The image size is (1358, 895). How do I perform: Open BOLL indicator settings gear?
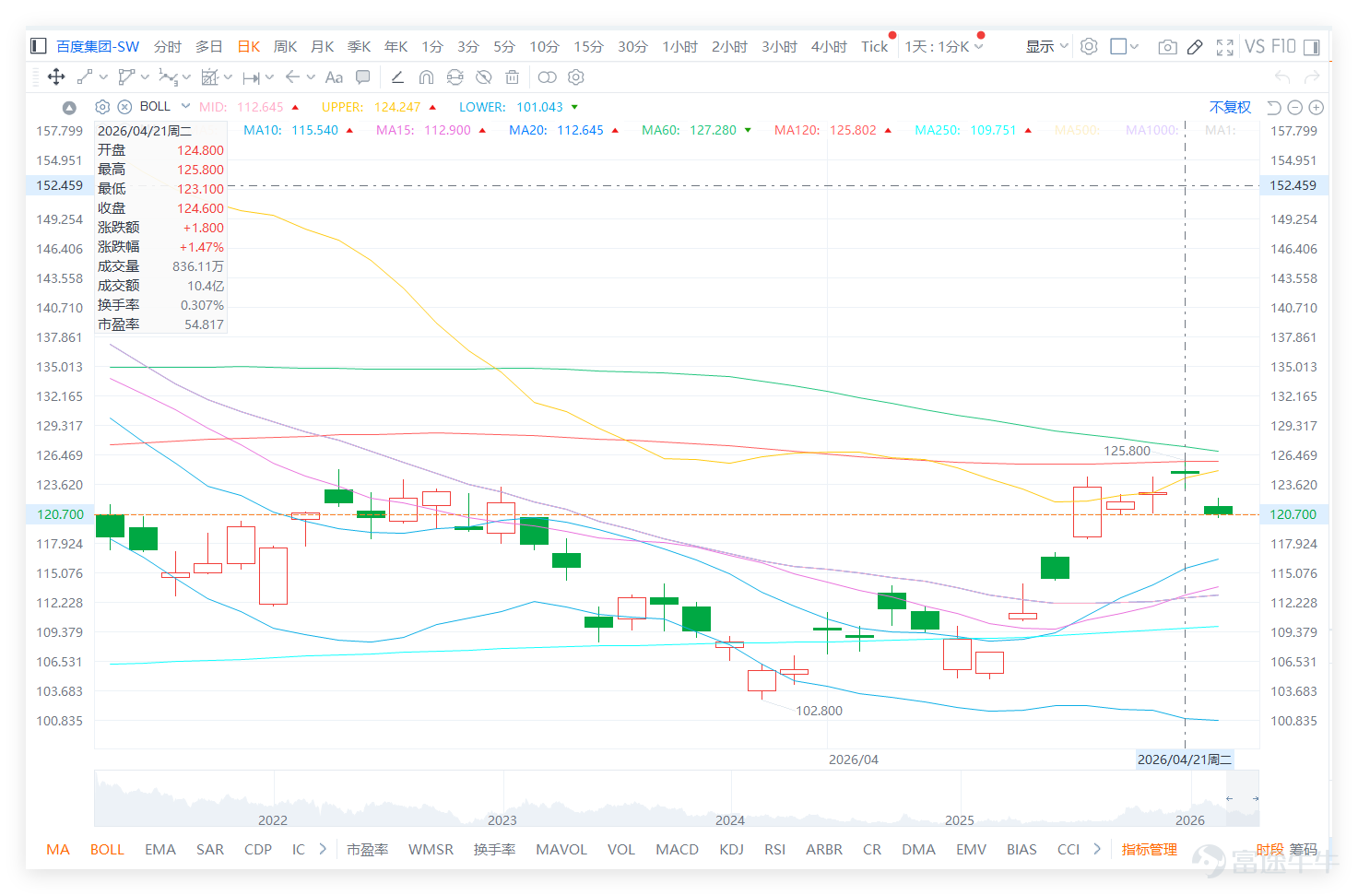tap(102, 107)
